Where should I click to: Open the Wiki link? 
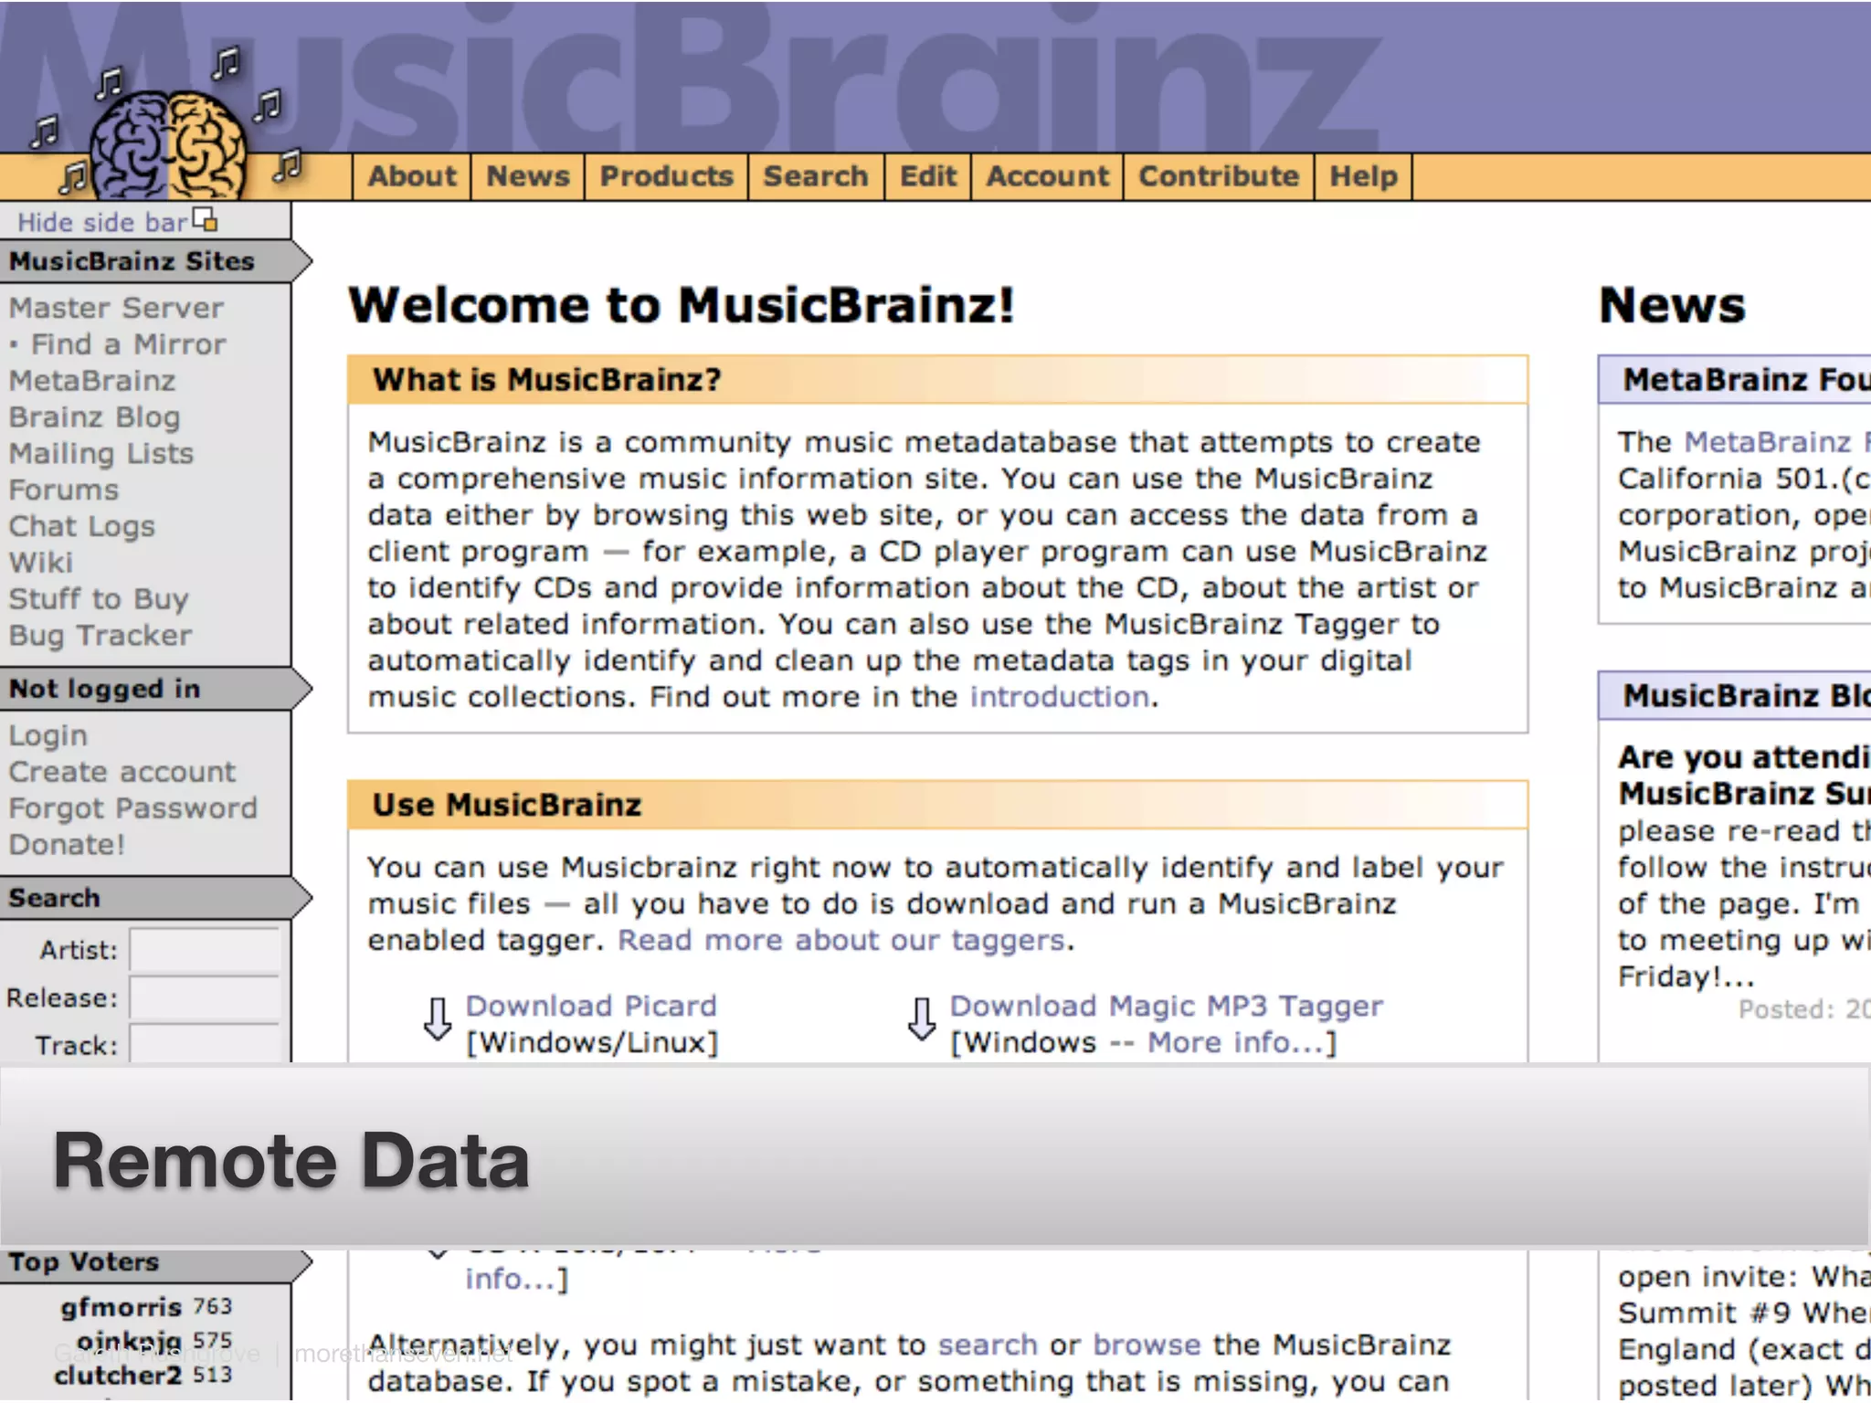tap(41, 563)
